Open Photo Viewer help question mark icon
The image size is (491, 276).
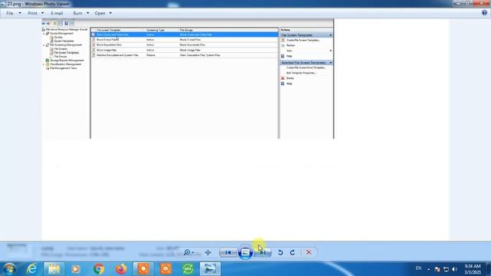click(x=484, y=13)
